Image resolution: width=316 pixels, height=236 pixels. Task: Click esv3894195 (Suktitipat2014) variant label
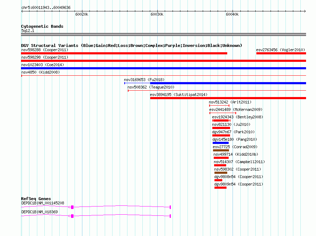[x=179, y=95]
